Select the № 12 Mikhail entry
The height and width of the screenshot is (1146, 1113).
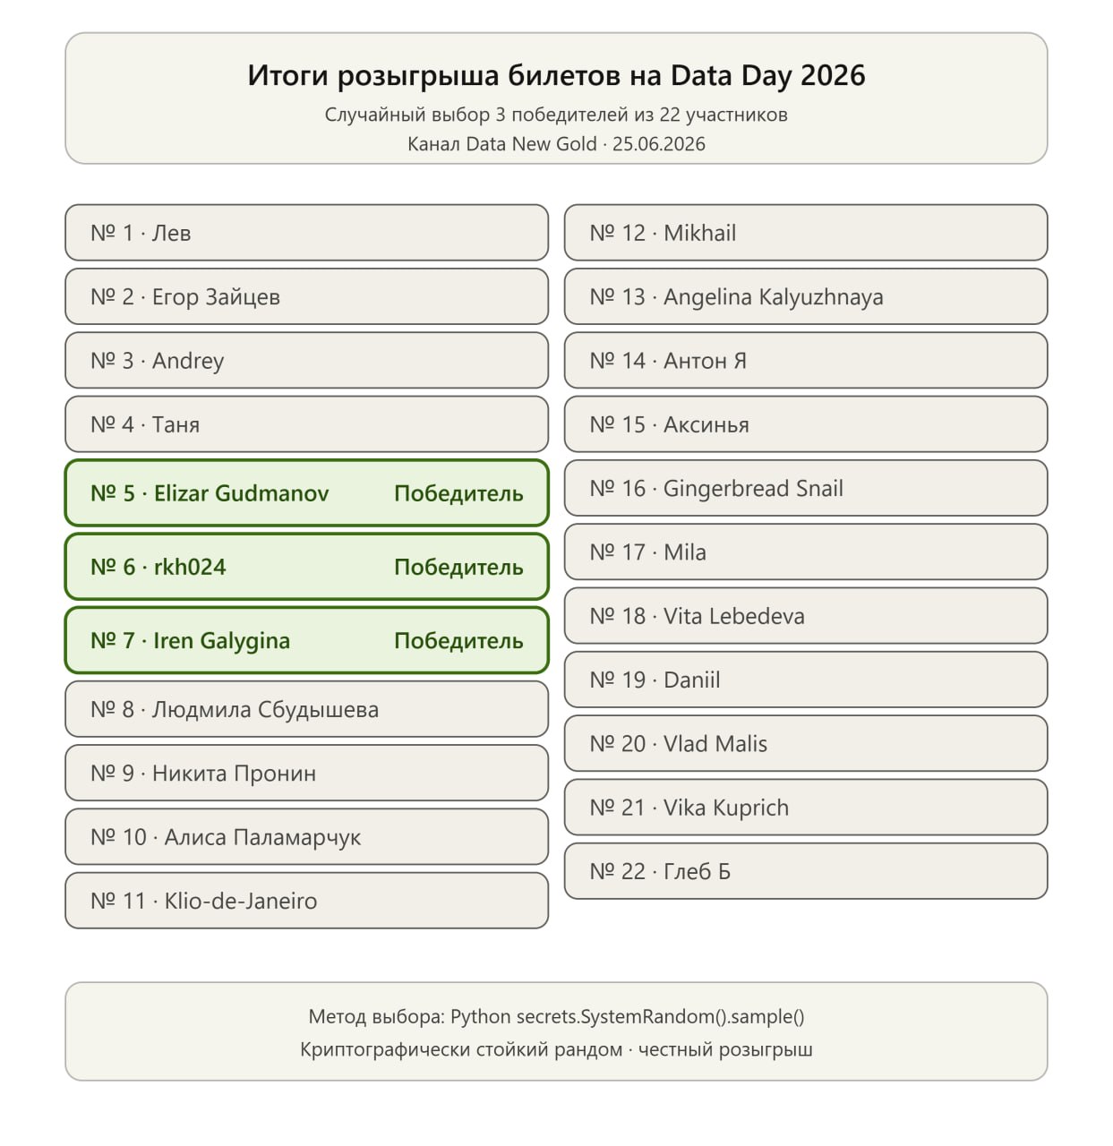pyautogui.click(x=806, y=233)
